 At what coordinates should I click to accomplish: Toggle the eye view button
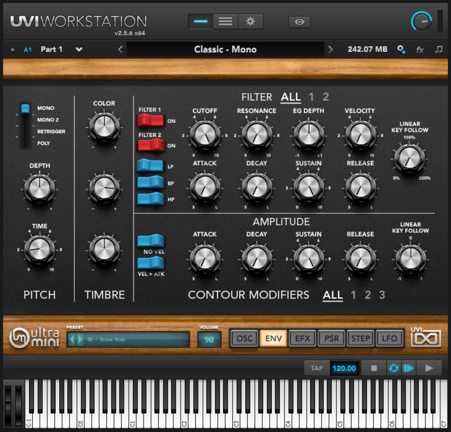click(299, 22)
